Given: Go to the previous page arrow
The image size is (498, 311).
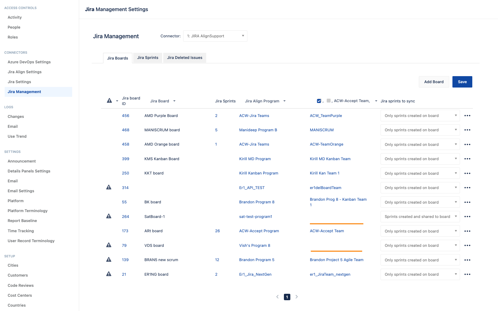Looking at the screenshot, I should tap(277, 297).
